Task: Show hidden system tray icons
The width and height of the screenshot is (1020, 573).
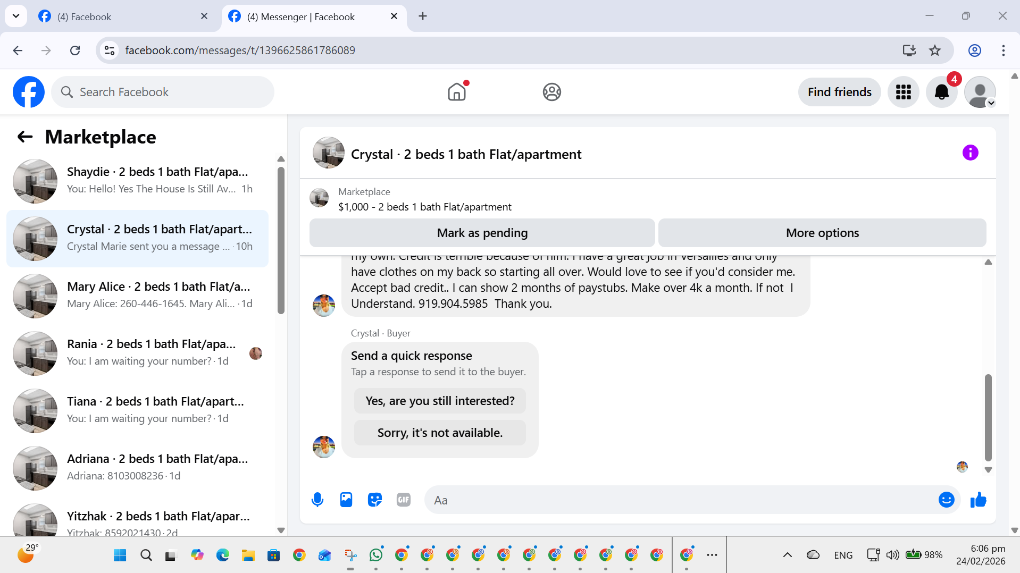Action: (787, 555)
